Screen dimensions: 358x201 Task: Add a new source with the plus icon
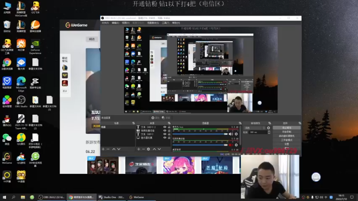[x=139, y=149]
